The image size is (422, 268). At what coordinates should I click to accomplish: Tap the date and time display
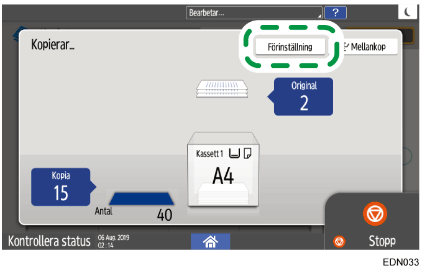(113, 241)
